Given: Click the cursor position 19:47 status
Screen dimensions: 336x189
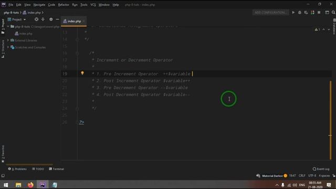Looking at the screenshot, I should click(x=292, y=176).
